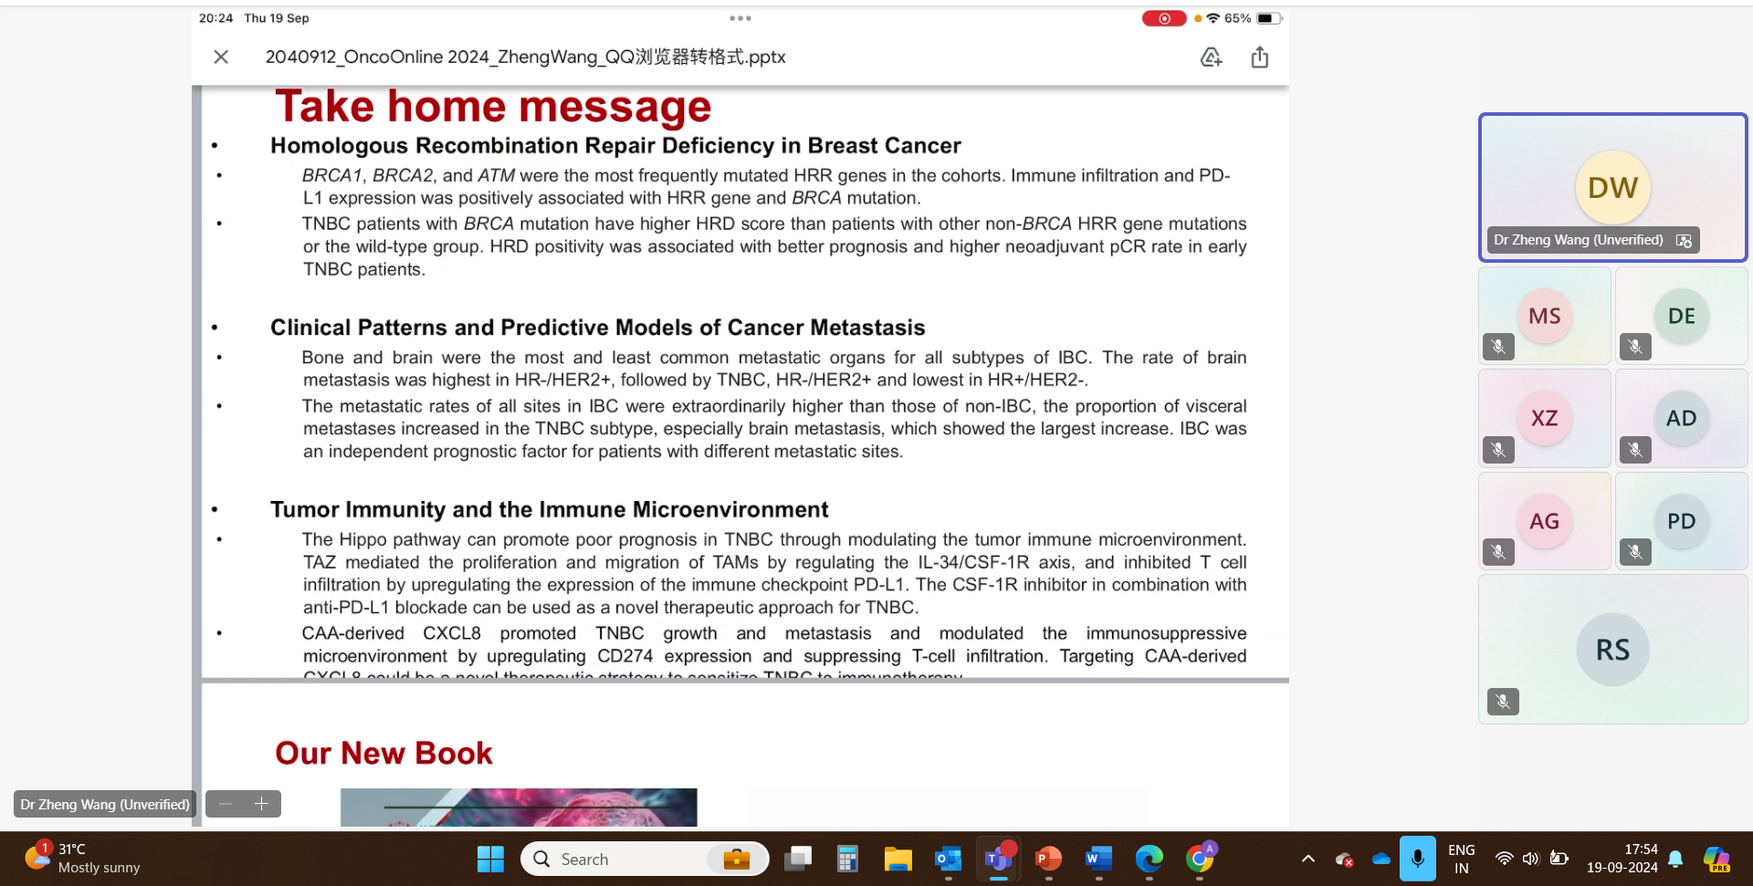Select the AD participant tile

[1681, 418]
